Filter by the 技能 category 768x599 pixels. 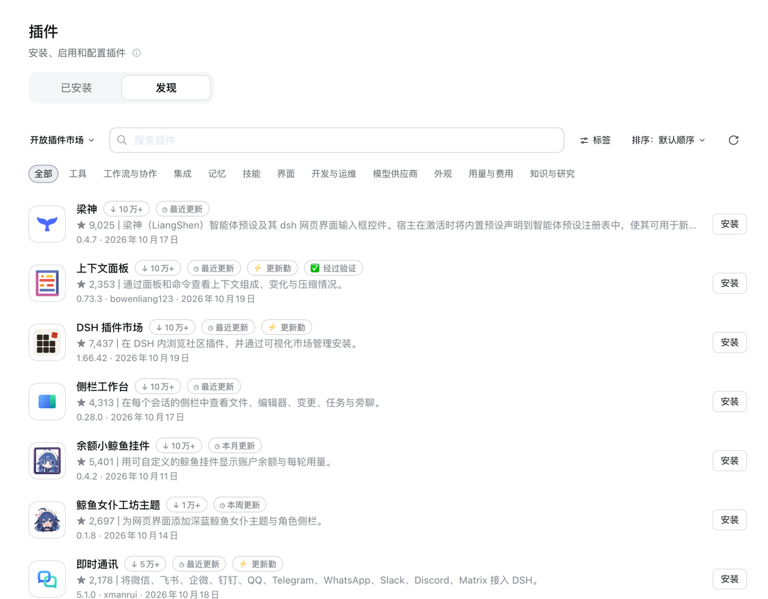tap(251, 174)
